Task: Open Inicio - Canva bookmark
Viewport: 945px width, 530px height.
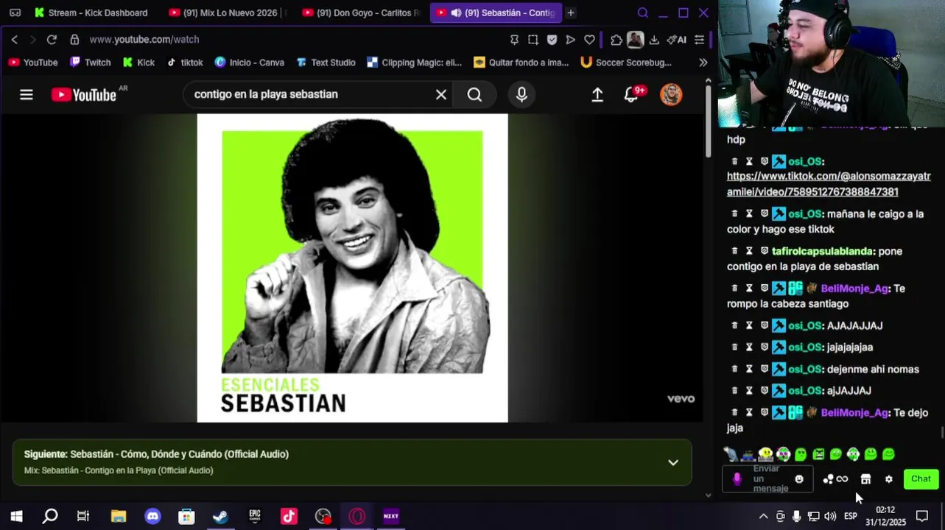Action: tap(250, 63)
